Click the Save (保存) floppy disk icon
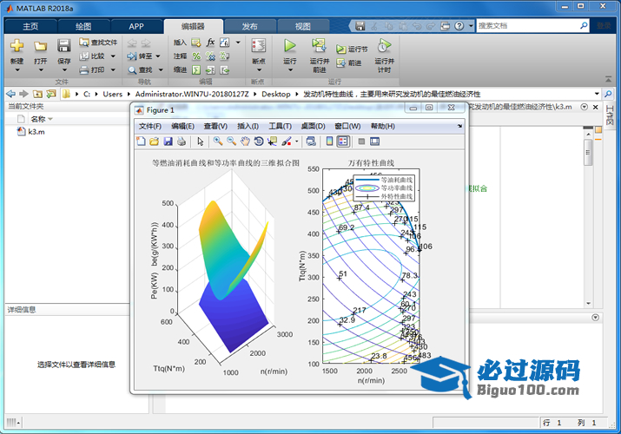Image resolution: width=621 pixels, height=434 pixels. [x=63, y=45]
